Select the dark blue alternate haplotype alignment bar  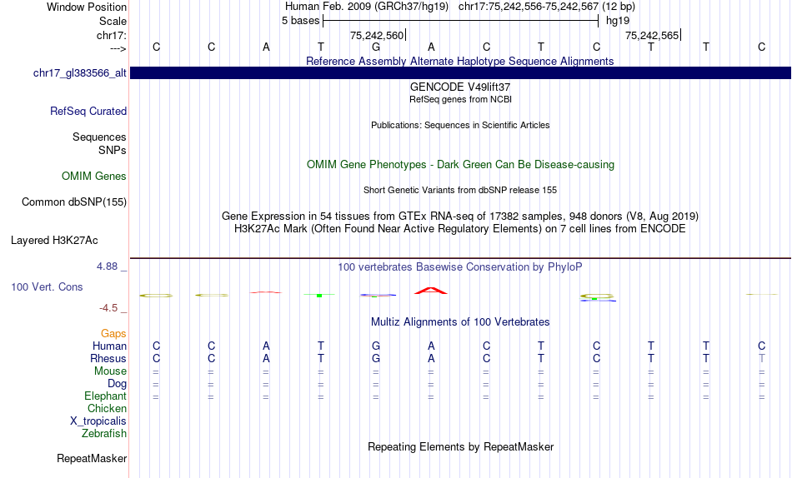point(460,72)
